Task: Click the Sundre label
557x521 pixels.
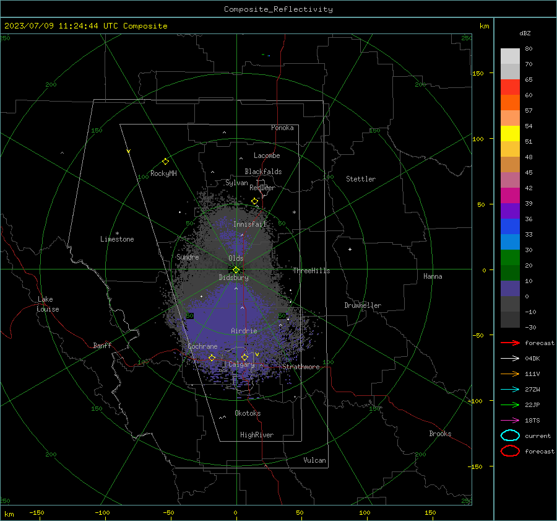Action: 188,257
